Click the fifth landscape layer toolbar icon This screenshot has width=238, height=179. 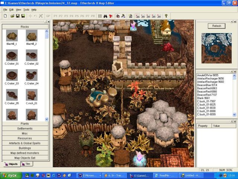159,16
